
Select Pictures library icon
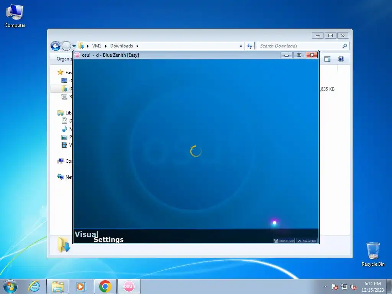(x=64, y=137)
